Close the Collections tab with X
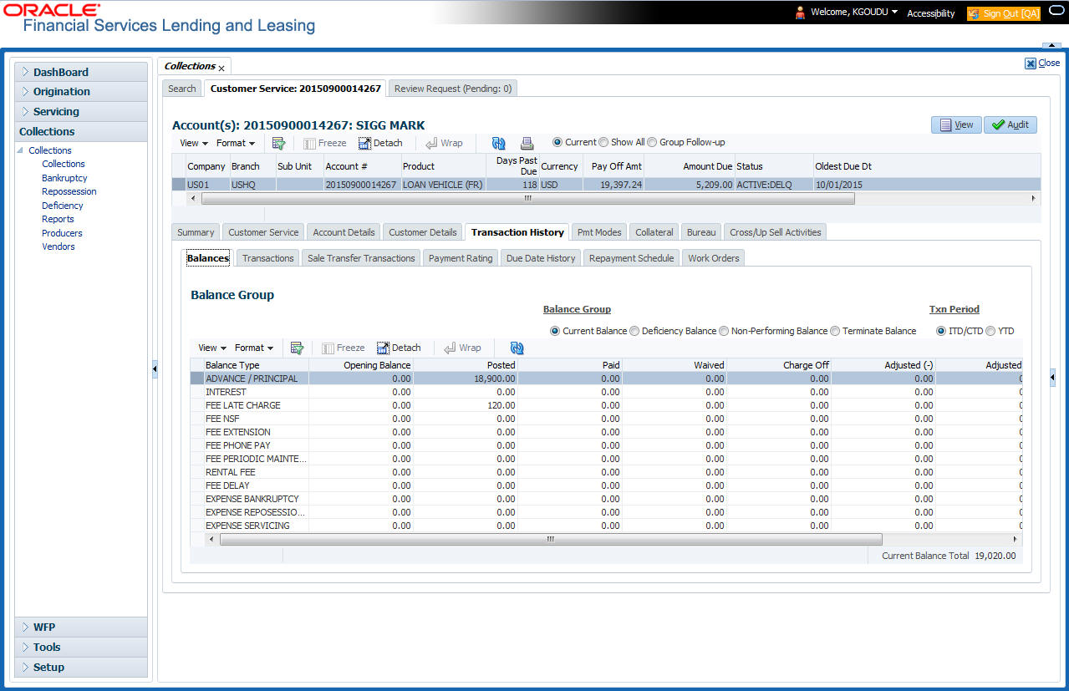Image resolution: width=1069 pixels, height=691 pixels. pos(221,67)
